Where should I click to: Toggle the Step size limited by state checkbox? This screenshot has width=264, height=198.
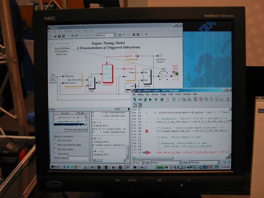point(55,145)
